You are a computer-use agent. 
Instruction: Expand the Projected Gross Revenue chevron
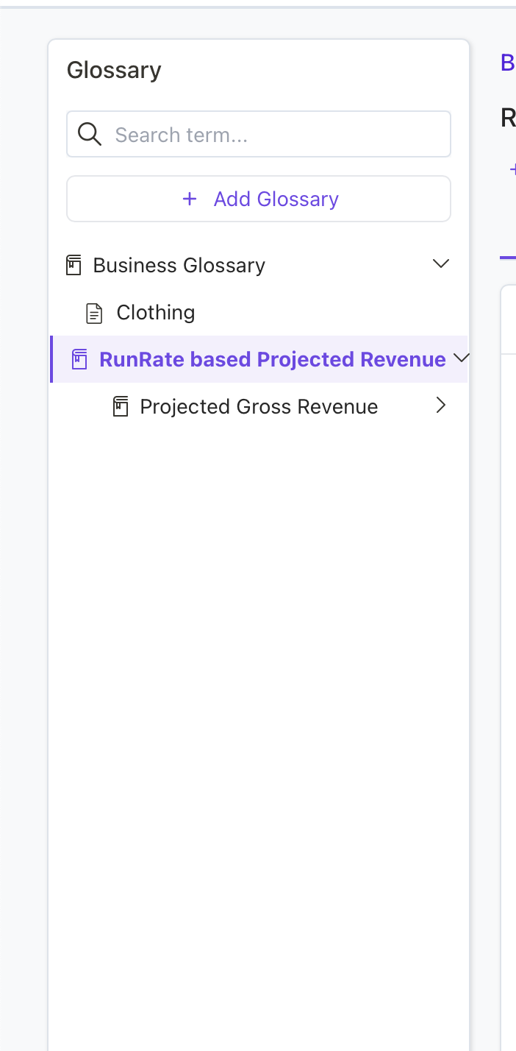coord(441,406)
